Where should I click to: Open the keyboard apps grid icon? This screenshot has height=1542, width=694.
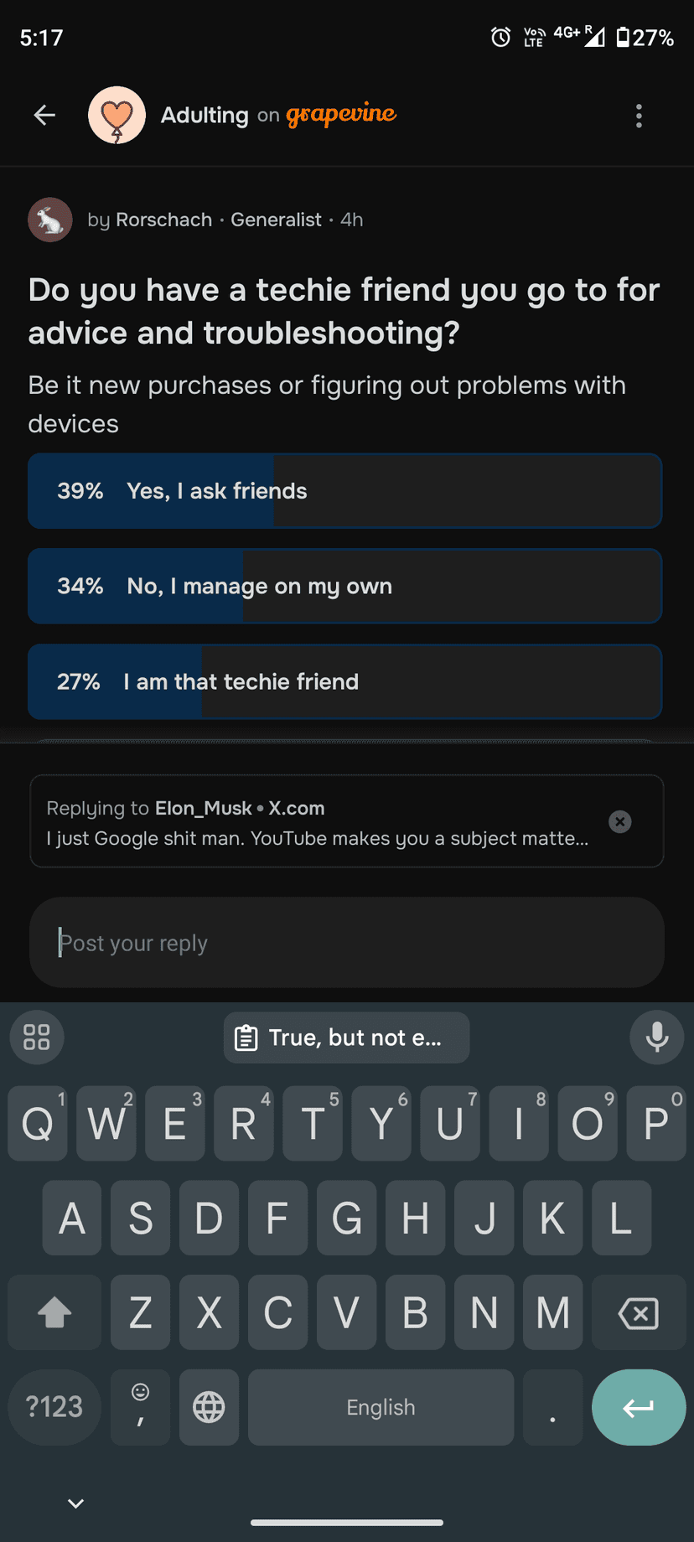click(x=37, y=1037)
